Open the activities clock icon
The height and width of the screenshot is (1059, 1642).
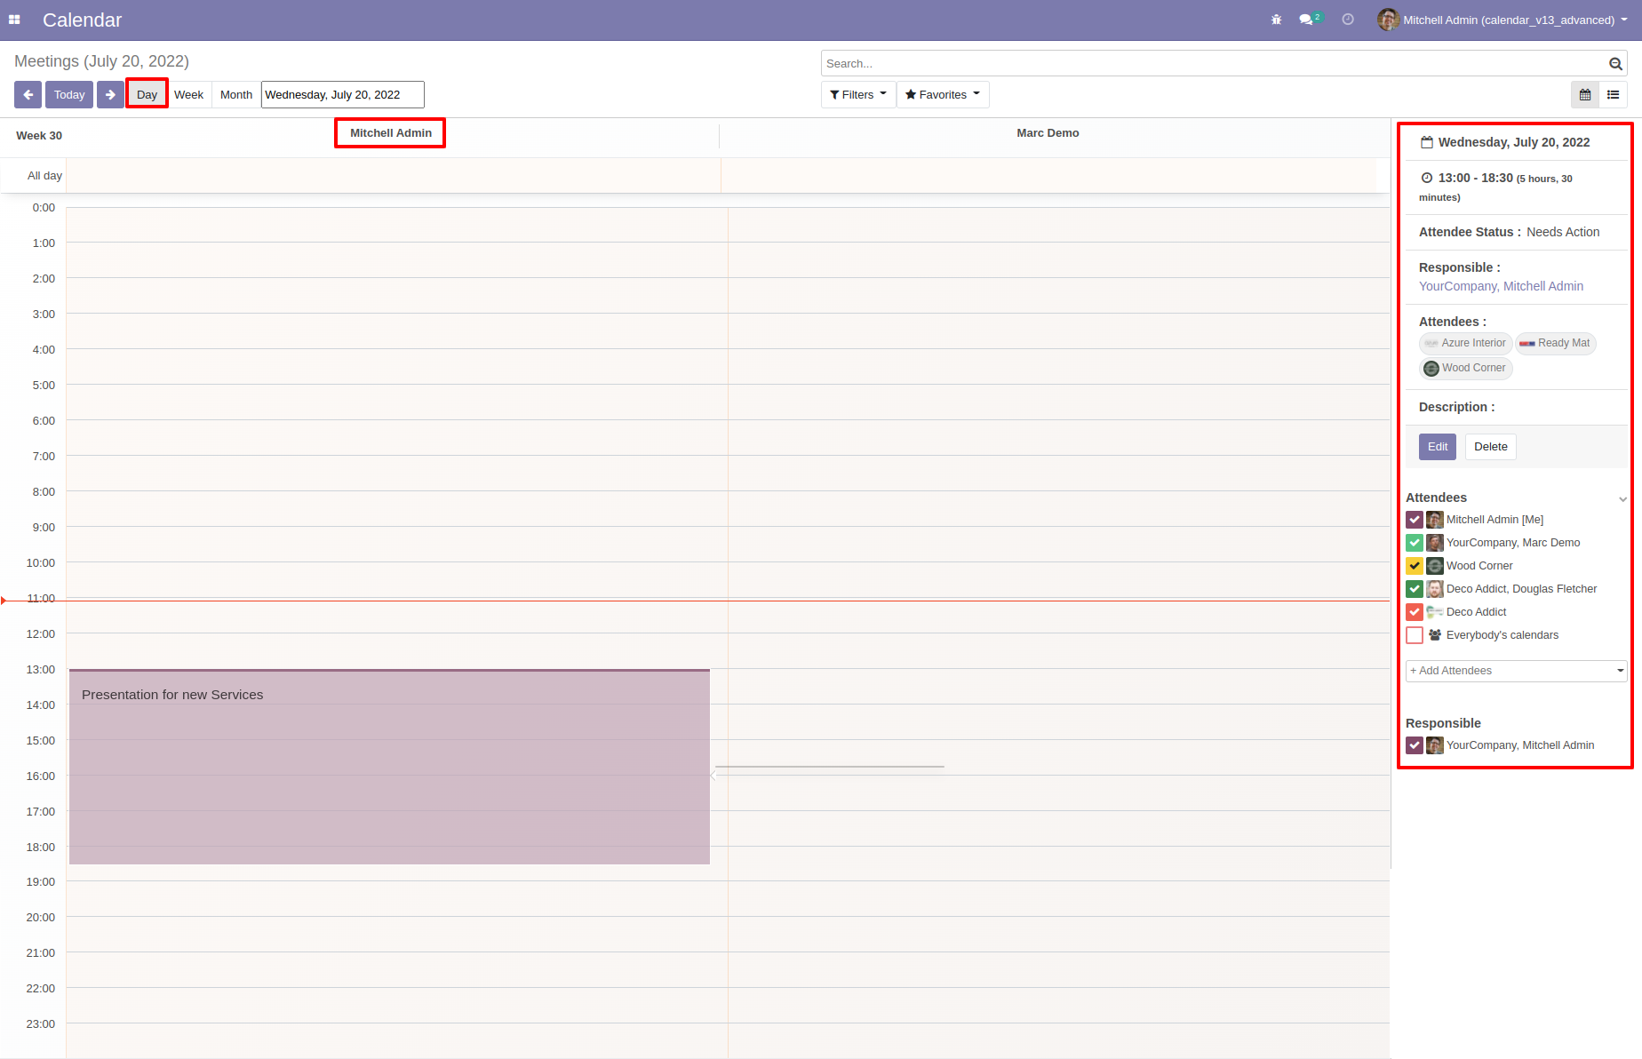click(1348, 20)
